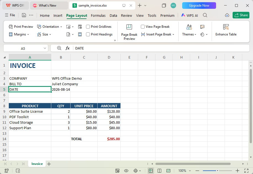This screenshot has width=253, height=174.
Task: Open the new tab plus button
Action: [x=139, y=5]
